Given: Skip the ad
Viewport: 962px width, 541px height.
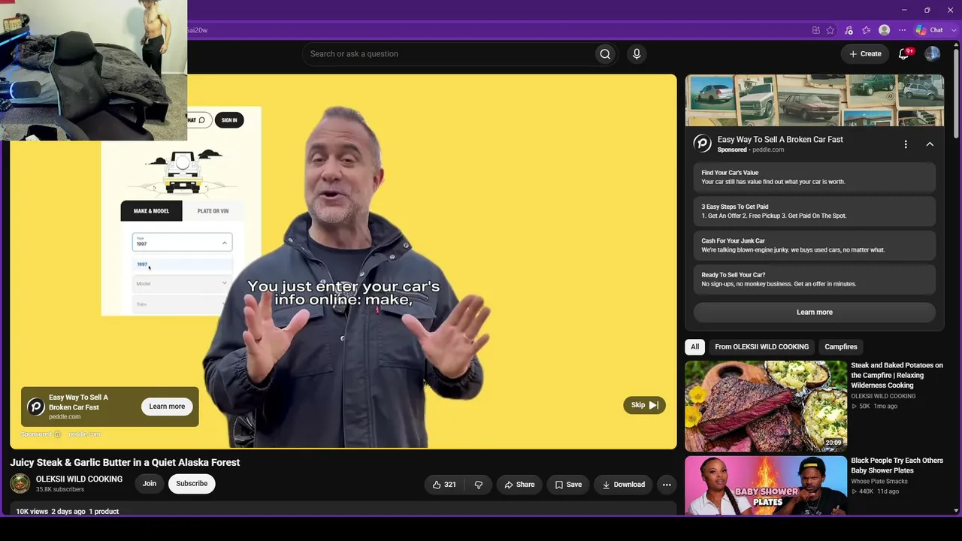Looking at the screenshot, I should [x=644, y=405].
